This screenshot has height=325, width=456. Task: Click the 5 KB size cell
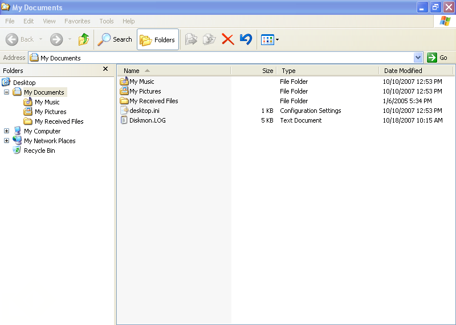(267, 120)
